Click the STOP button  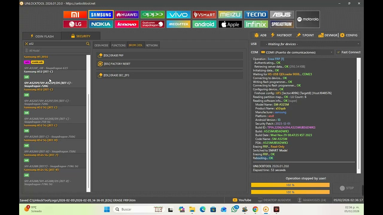347,188
